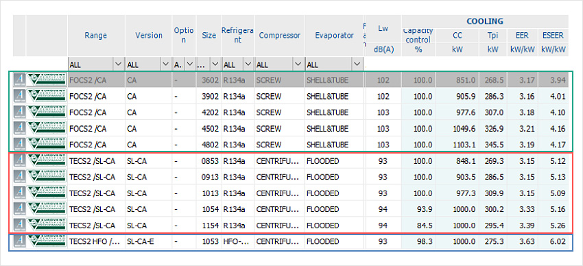
Task: Click the A icon in the size 1013 row
Action: [x=19, y=193]
